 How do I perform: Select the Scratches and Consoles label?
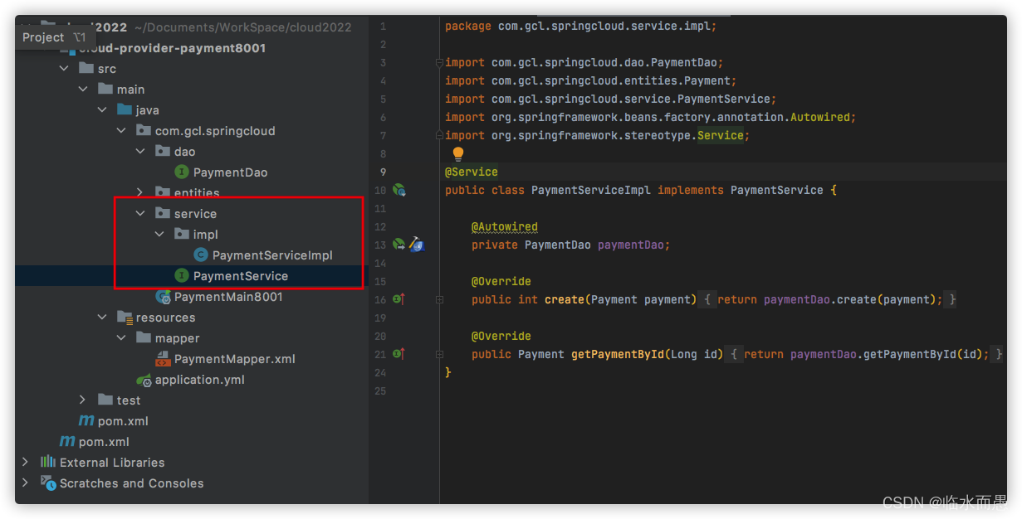[x=131, y=483]
